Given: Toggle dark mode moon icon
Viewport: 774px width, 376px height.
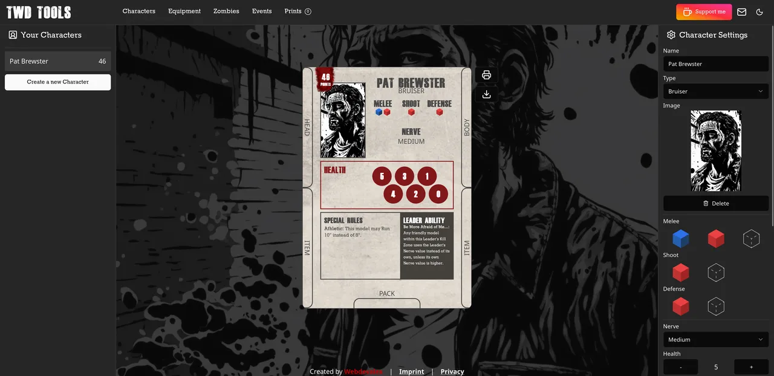Looking at the screenshot, I should point(760,11).
